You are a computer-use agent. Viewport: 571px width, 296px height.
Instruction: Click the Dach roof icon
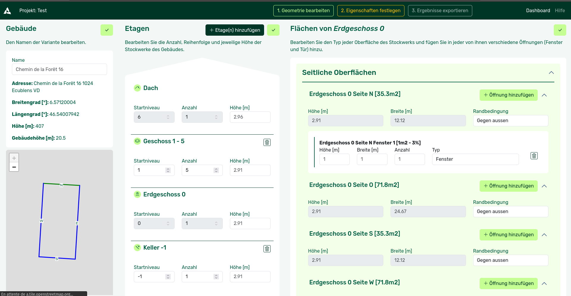[137, 88]
